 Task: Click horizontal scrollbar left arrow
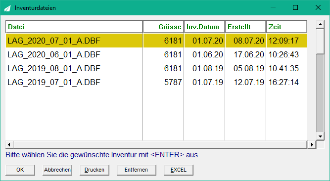tap(9, 144)
